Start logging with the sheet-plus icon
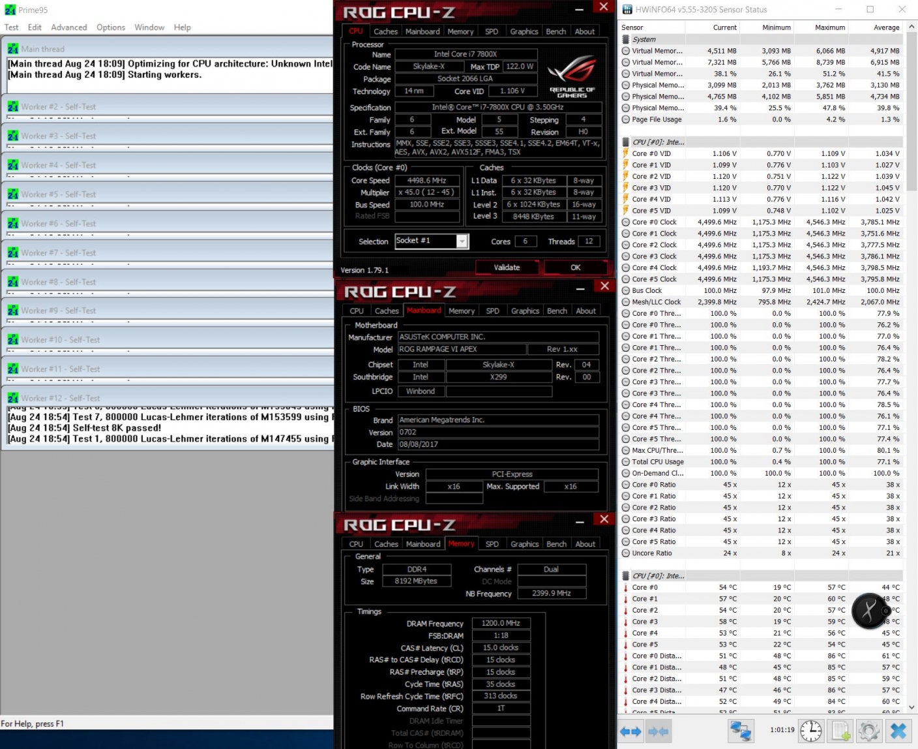 coord(840,731)
